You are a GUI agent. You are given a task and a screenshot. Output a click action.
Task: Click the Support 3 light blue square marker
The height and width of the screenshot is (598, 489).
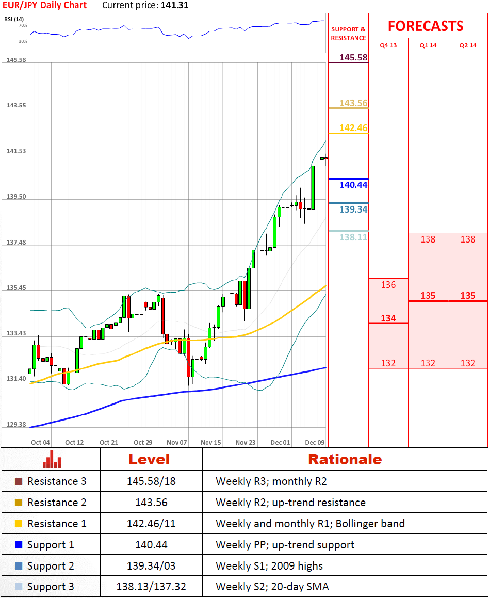[x=19, y=587]
